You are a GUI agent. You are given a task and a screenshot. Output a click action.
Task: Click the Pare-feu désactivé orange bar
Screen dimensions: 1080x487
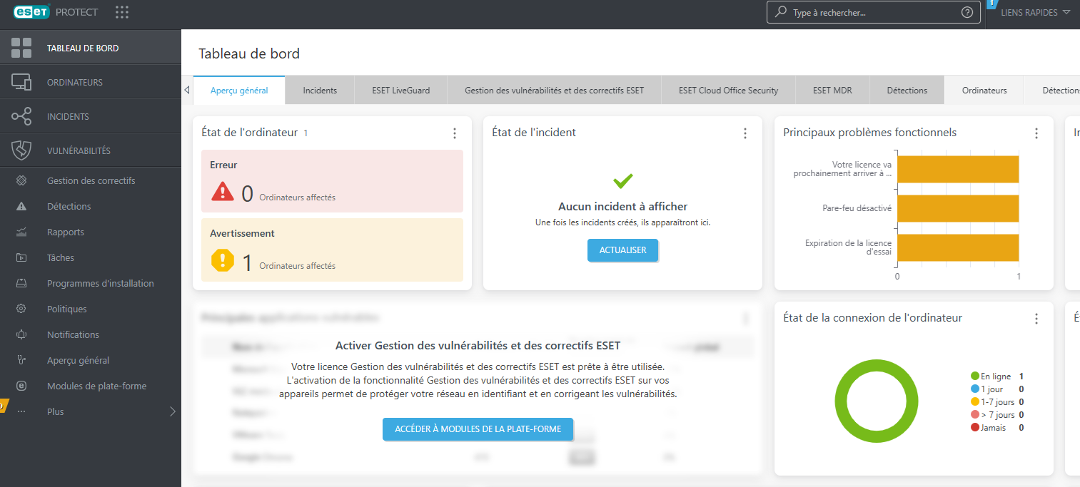point(958,208)
